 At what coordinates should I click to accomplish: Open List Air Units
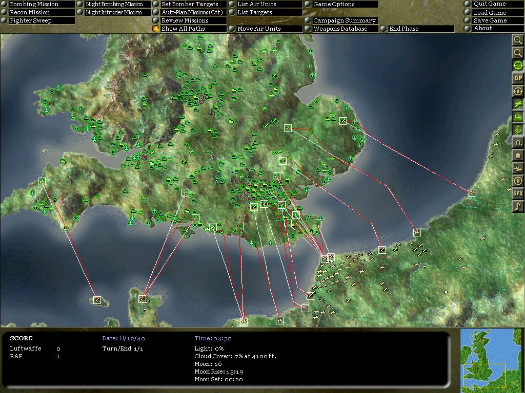(266, 4)
